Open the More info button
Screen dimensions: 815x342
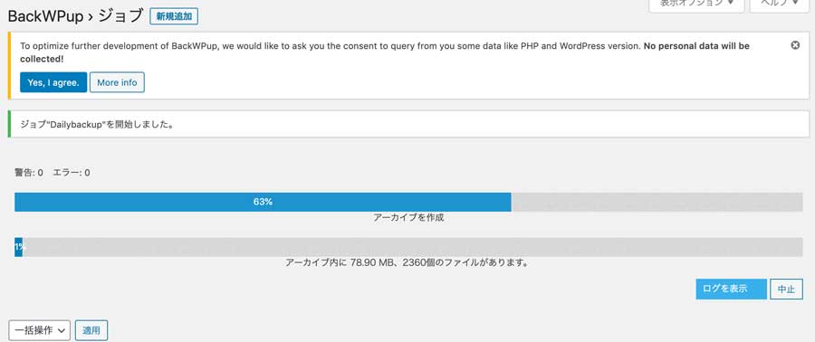117,82
